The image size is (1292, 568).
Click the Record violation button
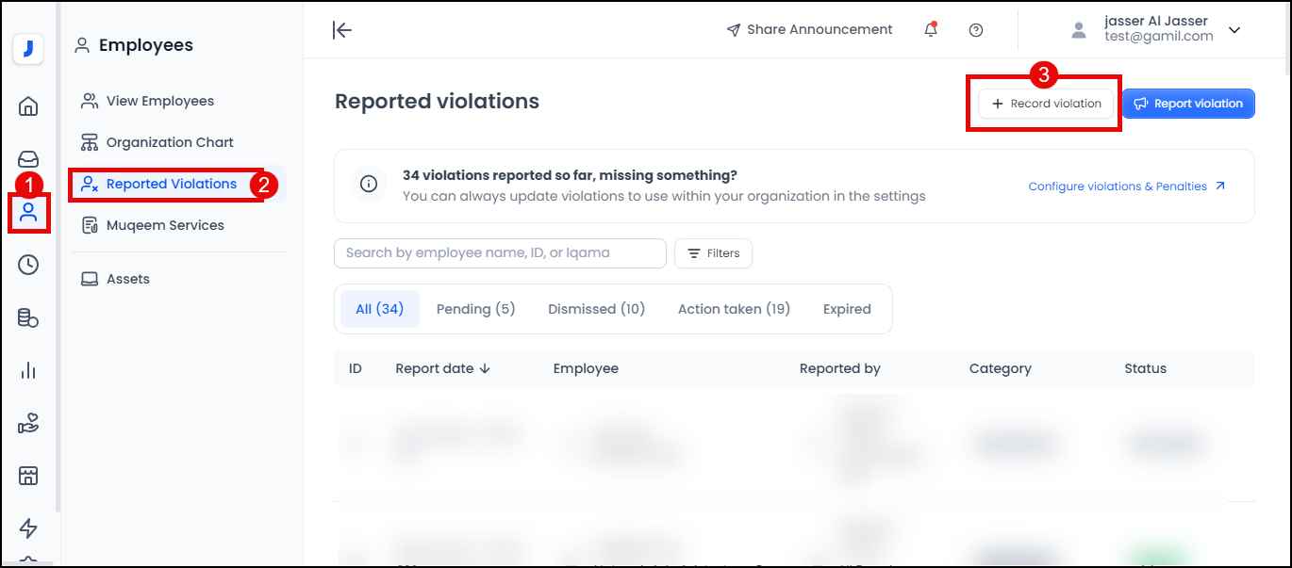pyautogui.click(x=1046, y=104)
